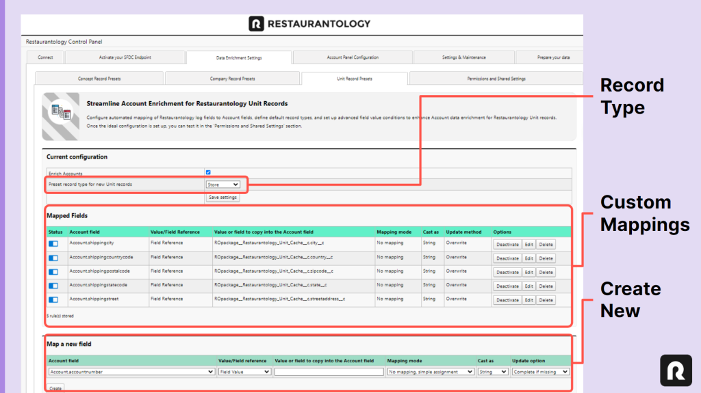Delete the Account.shippingpostalcode mapping
The image size is (701, 393).
546,272
